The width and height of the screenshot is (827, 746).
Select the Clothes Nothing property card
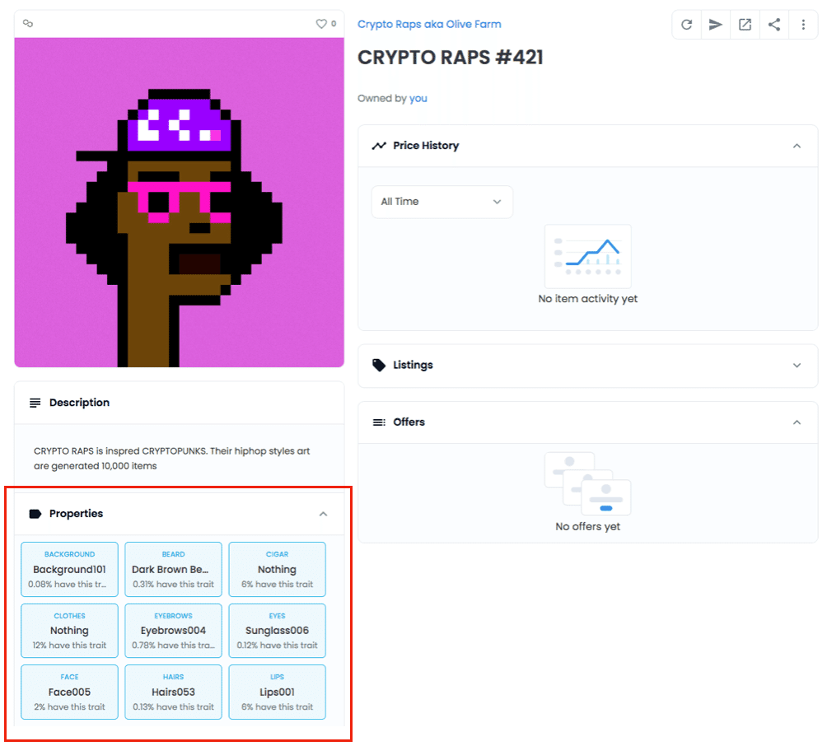tap(70, 631)
